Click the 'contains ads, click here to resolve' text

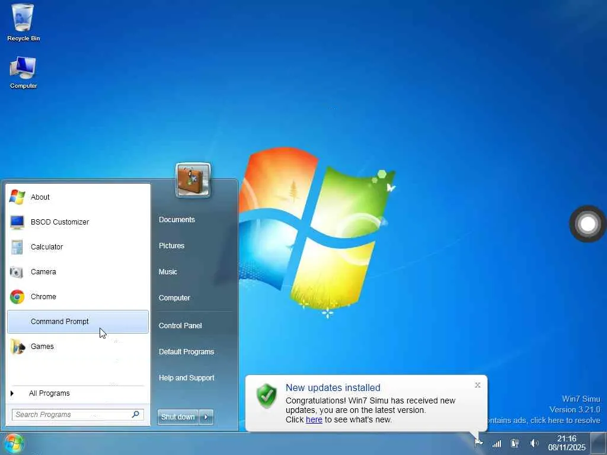tap(544, 421)
